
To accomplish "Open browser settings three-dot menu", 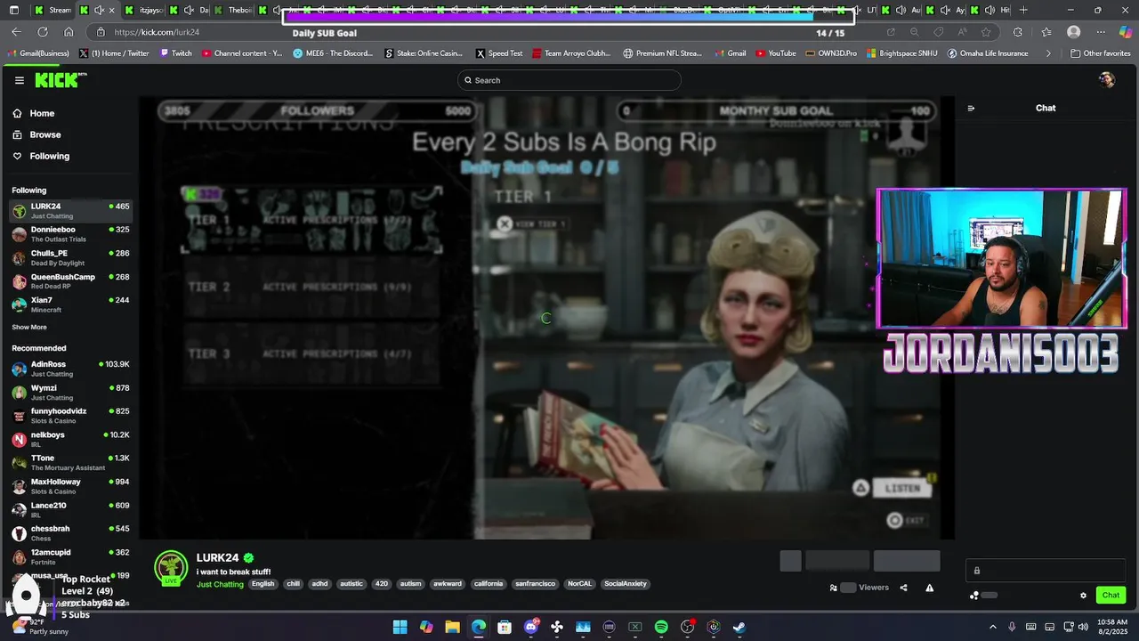I will click(1103, 32).
